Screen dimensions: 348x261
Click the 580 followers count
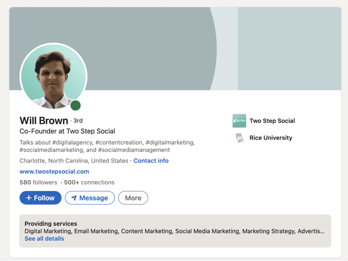(38, 182)
